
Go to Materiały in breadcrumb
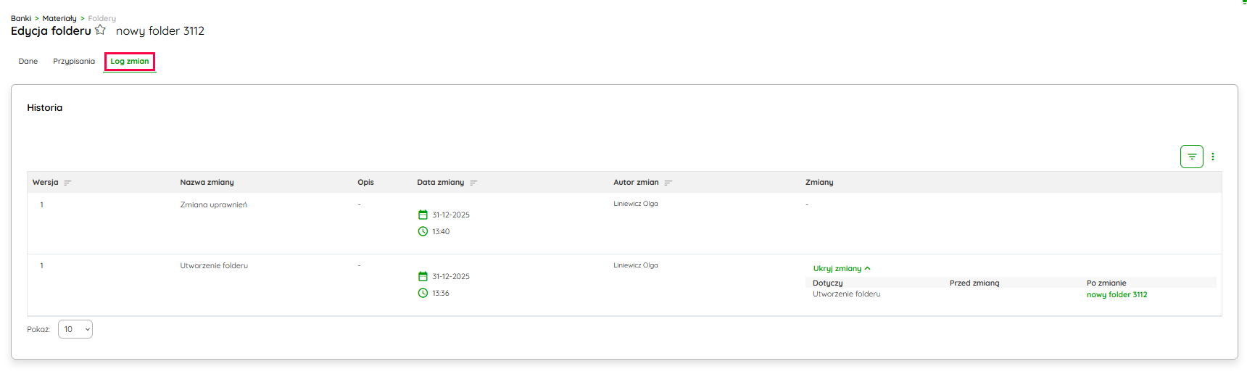click(x=59, y=18)
